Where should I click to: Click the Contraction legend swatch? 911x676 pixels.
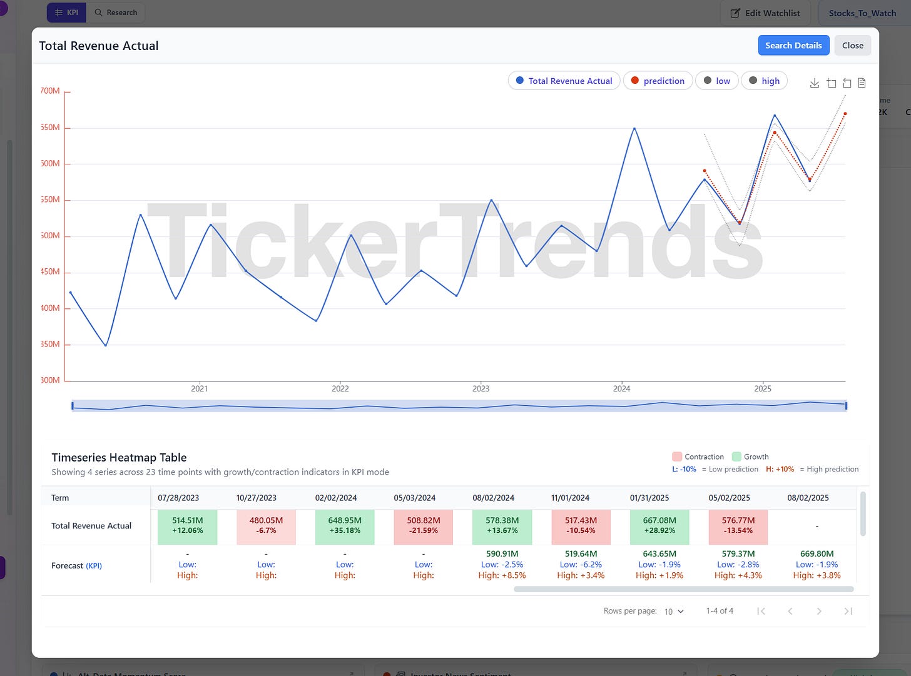click(x=676, y=457)
